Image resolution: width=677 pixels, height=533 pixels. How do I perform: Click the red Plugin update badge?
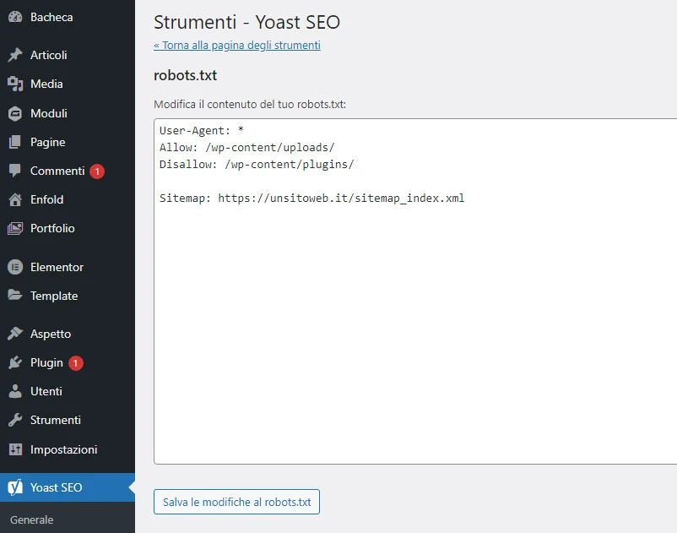(x=76, y=363)
